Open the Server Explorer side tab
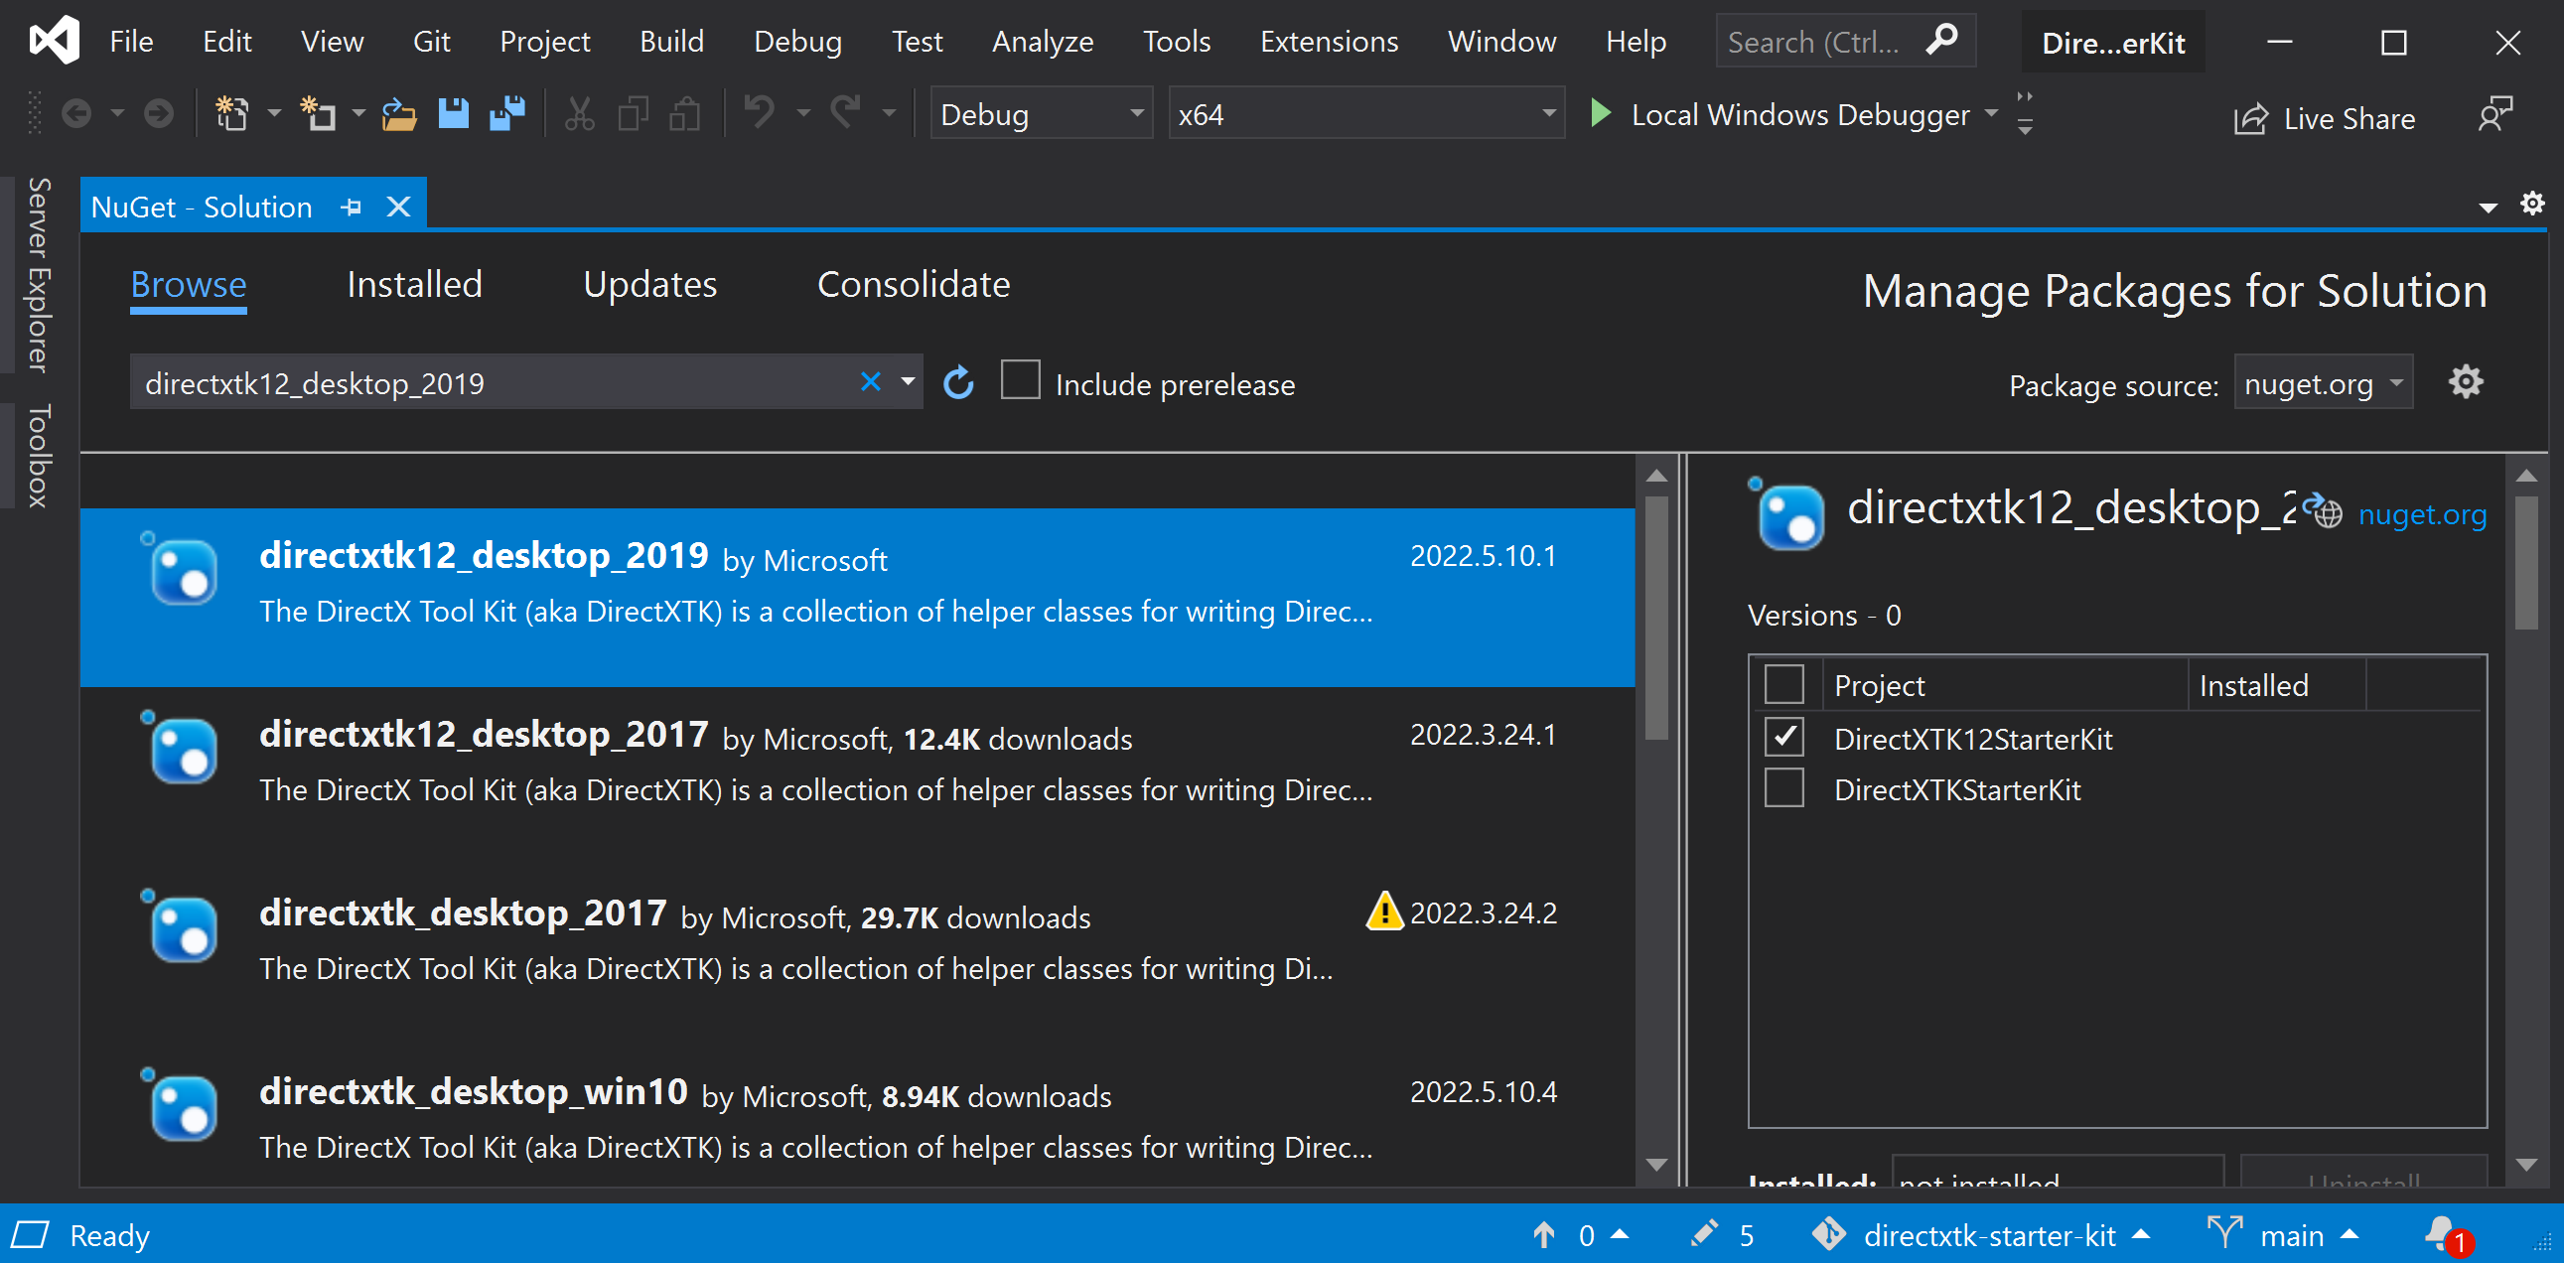2564x1263 pixels. [39, 275]
